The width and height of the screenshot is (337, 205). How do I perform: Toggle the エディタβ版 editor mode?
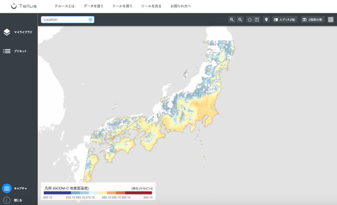coord(285,20)
